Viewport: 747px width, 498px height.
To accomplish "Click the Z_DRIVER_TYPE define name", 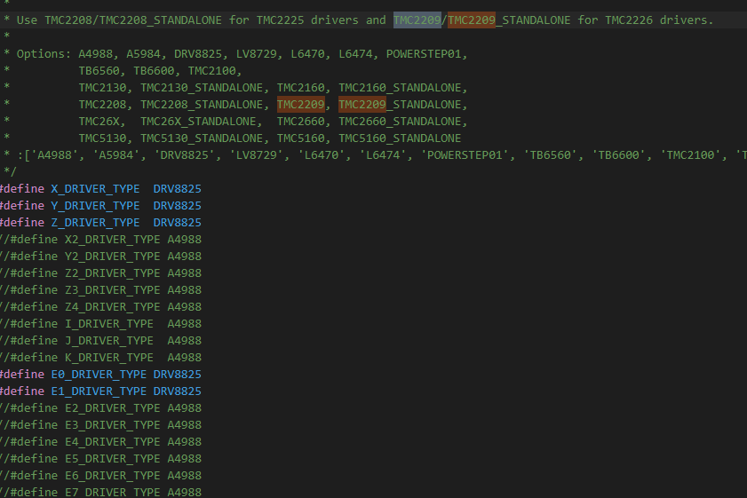I will [x=95, y=223].
